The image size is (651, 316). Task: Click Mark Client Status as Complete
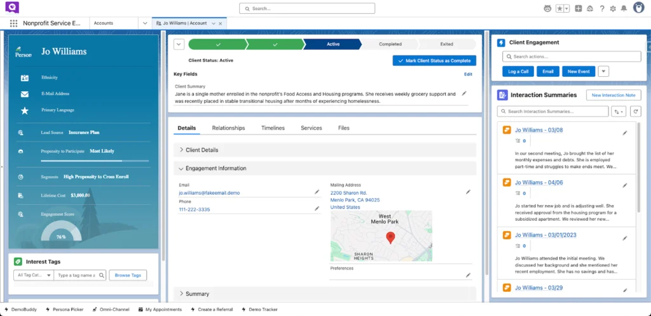point(434,60)
